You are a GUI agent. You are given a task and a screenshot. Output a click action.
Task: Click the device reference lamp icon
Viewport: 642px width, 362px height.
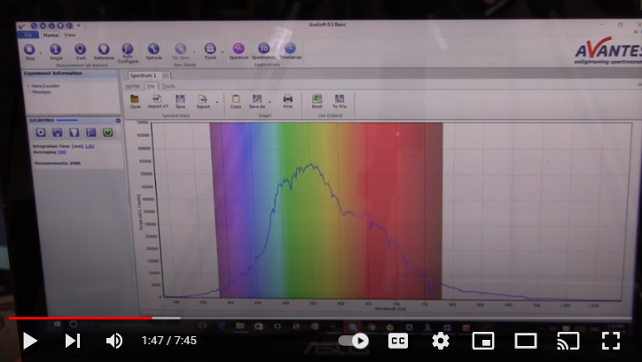click(74, 132)
